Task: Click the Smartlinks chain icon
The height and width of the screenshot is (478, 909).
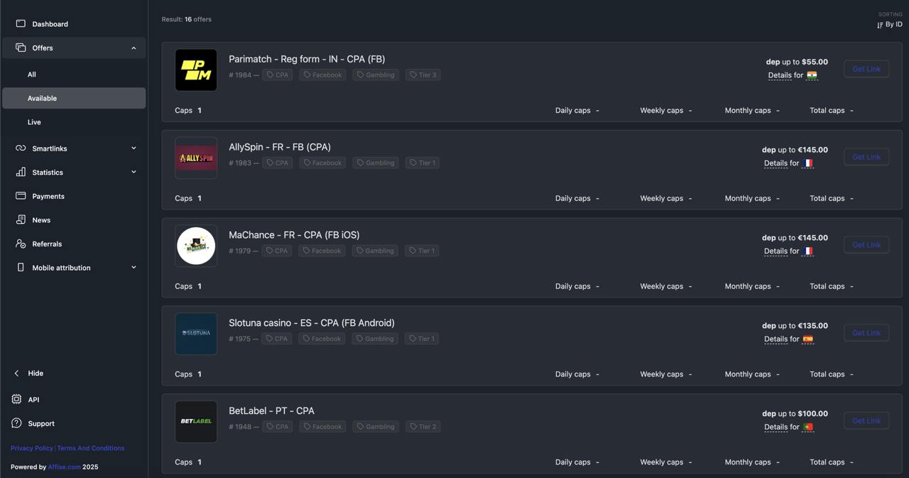Action: [21, 148]
